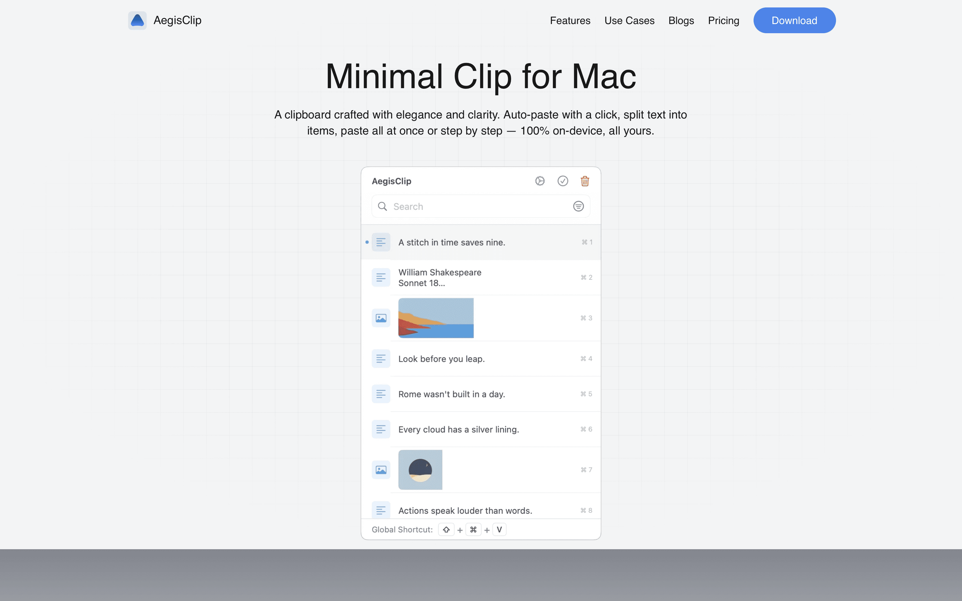Click image type icon for ⌘ 7 clip
The width and height of the screenshot is (962, 601).
tap(381, 470)
